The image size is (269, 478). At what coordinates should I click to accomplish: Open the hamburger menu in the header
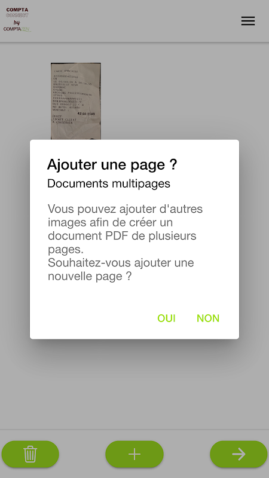coord(248,21)
